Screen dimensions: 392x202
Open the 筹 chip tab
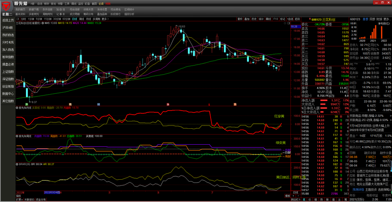(x=346, y=200)
